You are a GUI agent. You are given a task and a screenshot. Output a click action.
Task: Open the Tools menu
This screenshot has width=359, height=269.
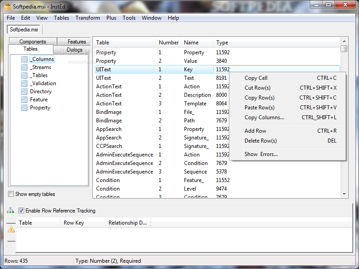pos(129,18)
